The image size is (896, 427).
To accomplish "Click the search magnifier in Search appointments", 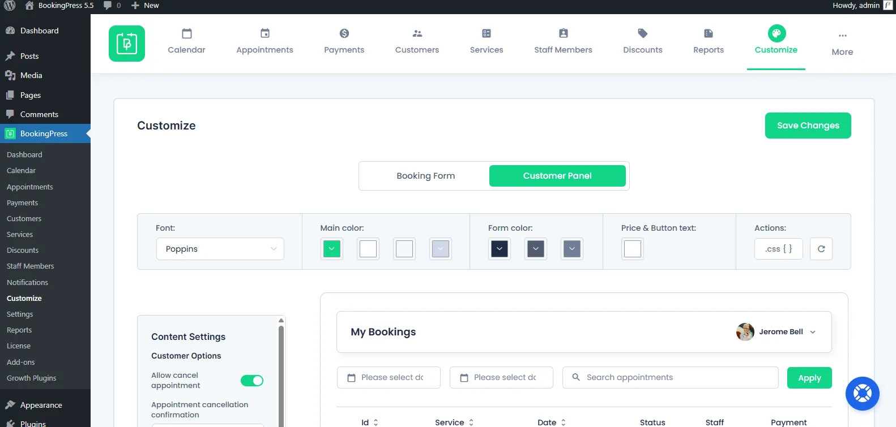I will point(576,377).
